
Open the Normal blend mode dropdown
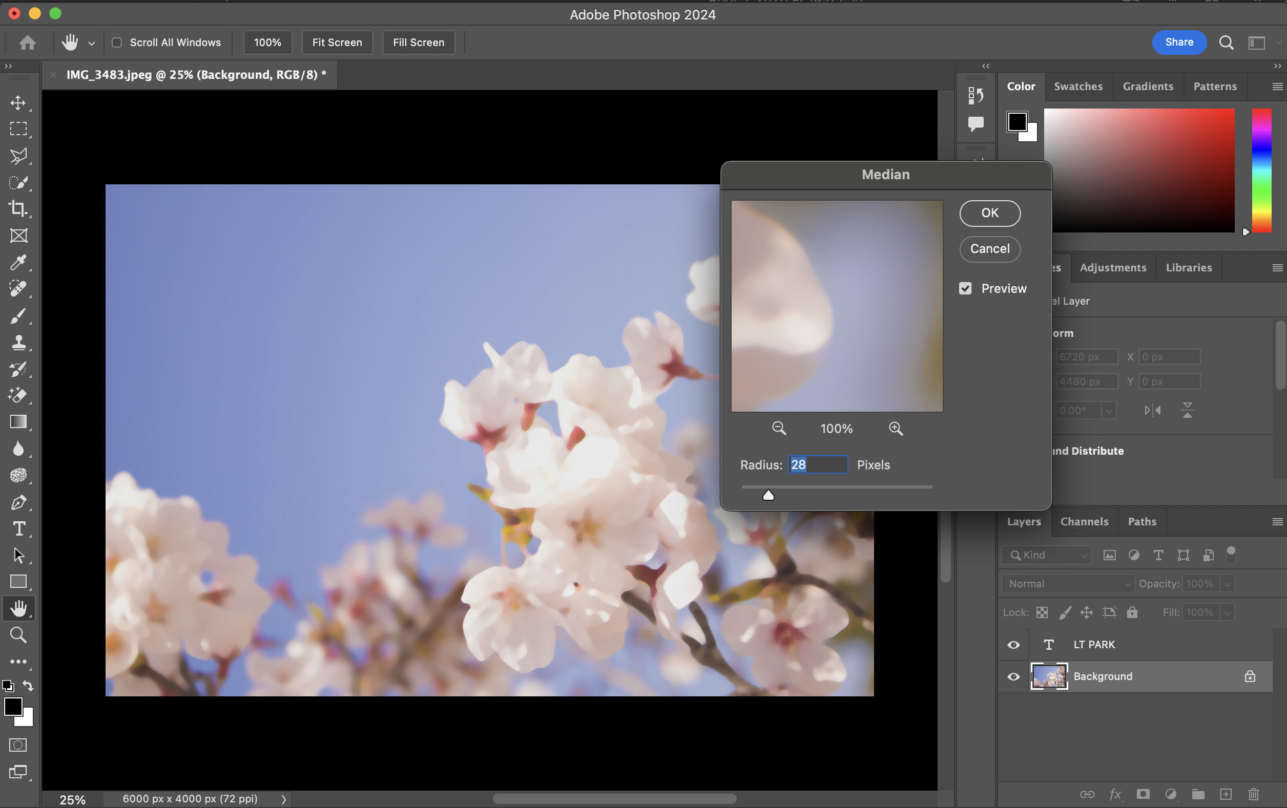1067,584
